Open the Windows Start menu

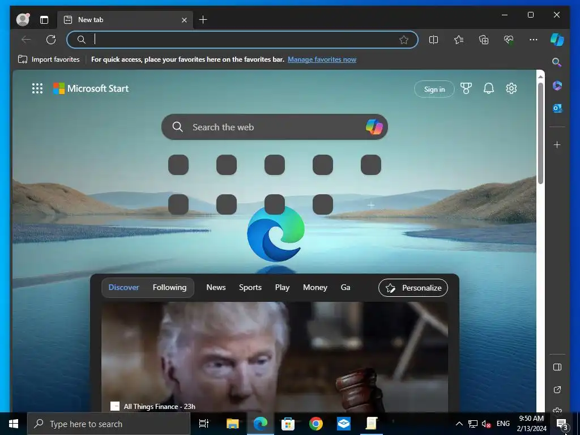(x=14, y=424)
